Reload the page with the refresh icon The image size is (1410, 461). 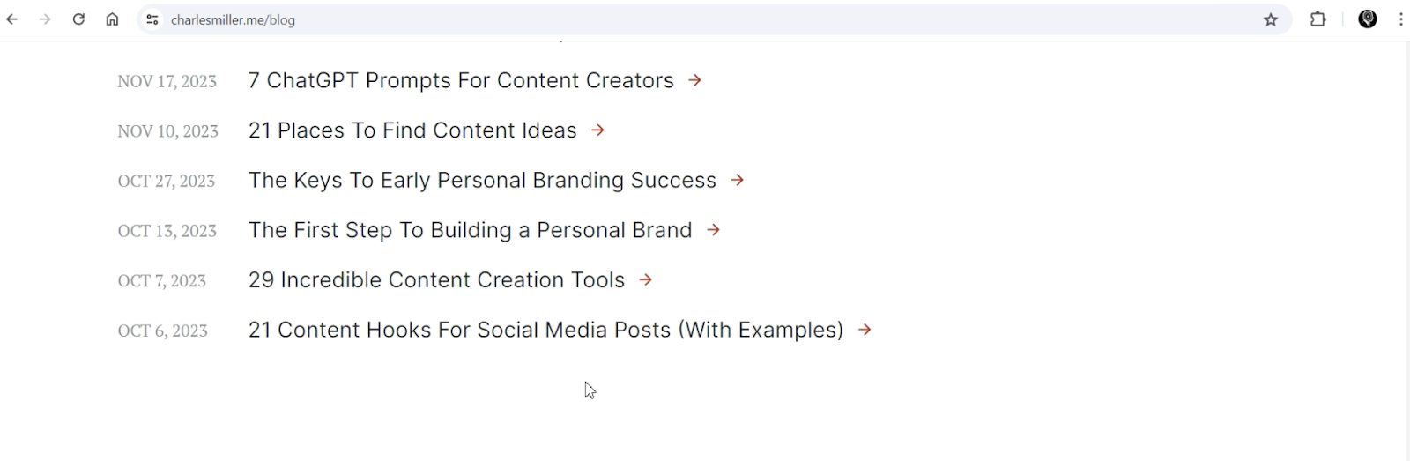[78, 19]
